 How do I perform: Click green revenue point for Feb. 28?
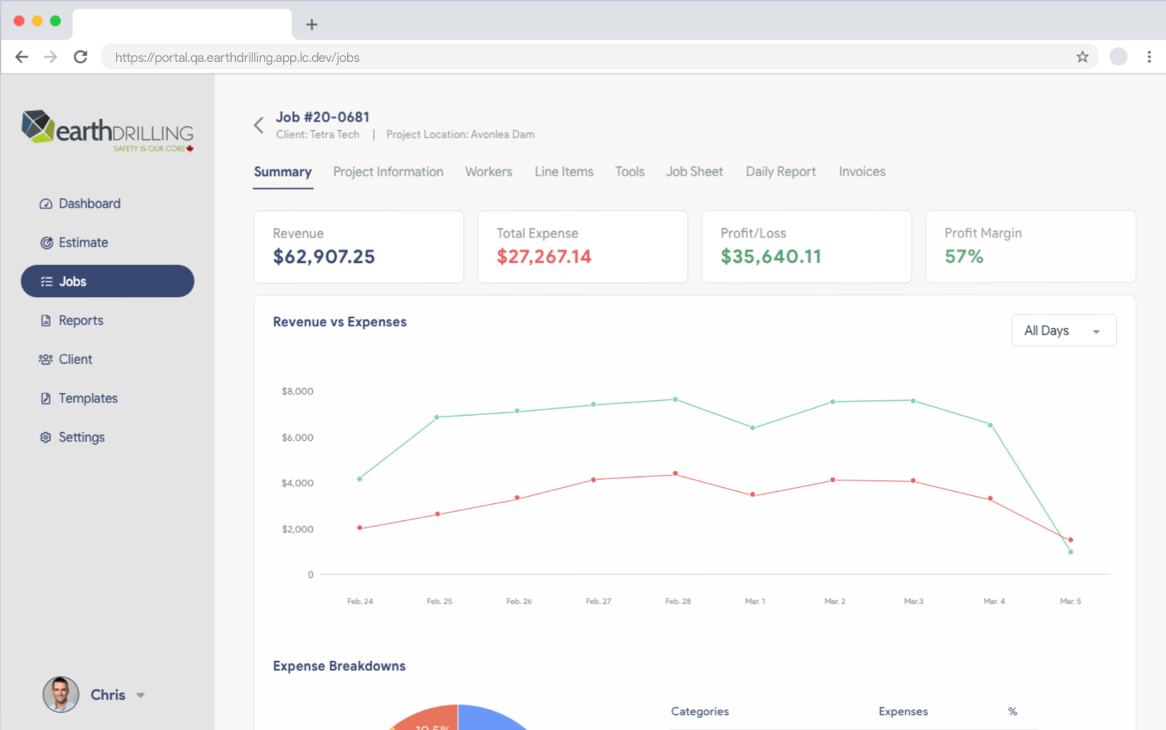click(675, 399)
